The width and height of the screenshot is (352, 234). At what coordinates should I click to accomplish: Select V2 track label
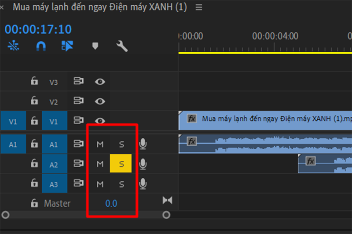[54, 102]
